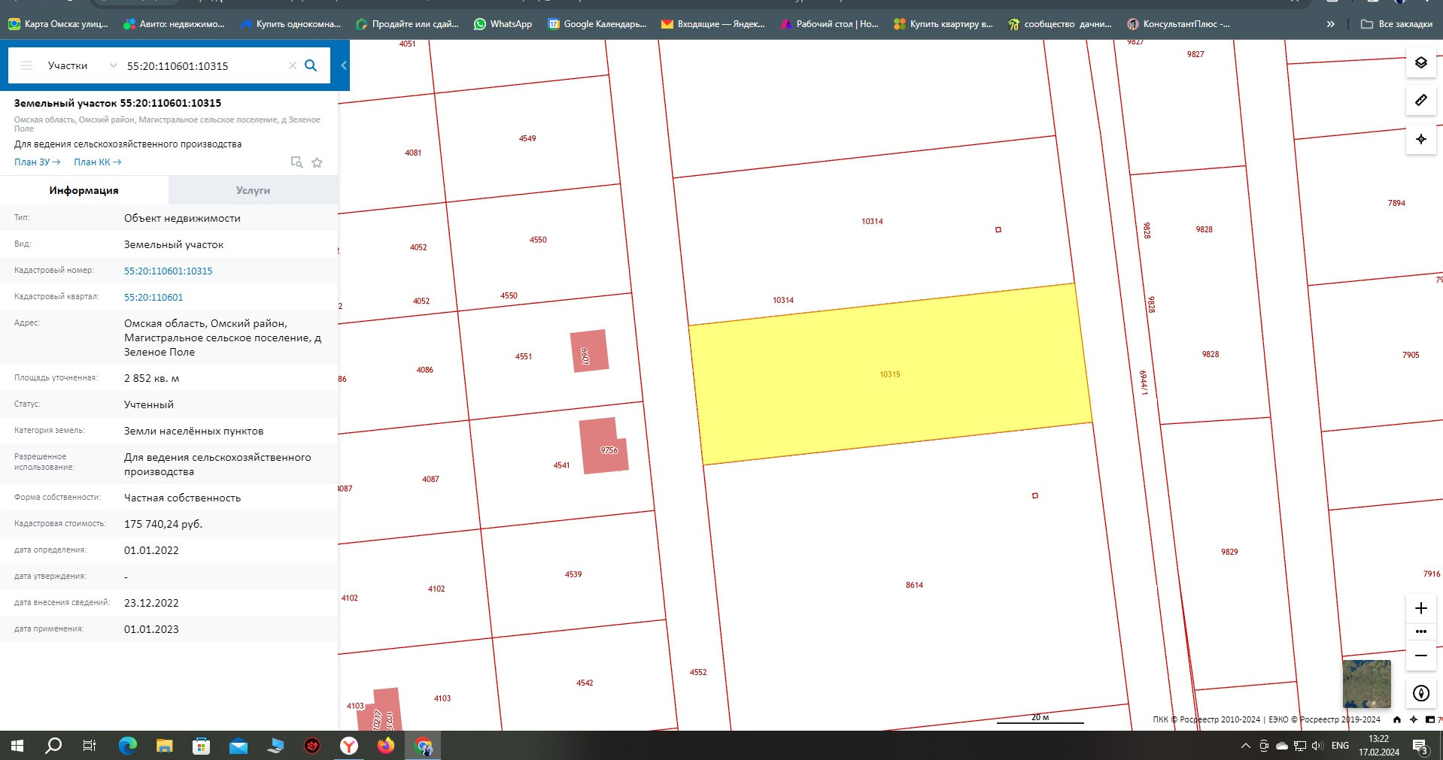Click the find-on-map icon beside star
Viewport: 1443px width, 760px height.
click(296, 162)
